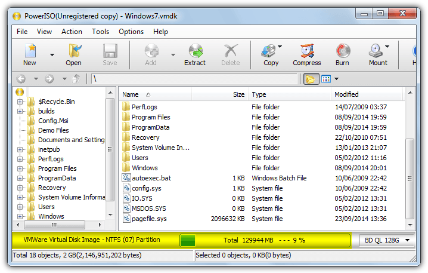This screenshot has width=428, height=273.
Task: Open the New button dropdown arrow
Action: (x=52, y=55)
